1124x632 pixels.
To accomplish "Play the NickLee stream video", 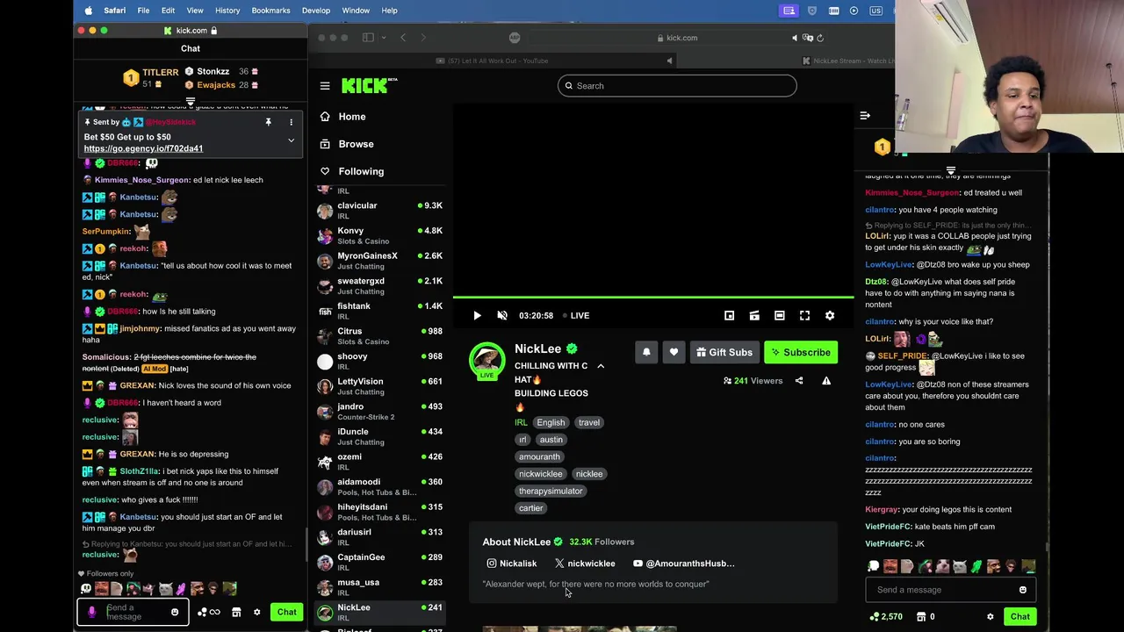I will [x=477, y=315].
